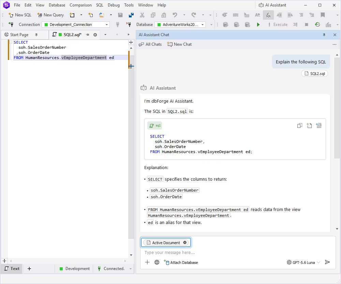Image resolution: width=341 pixels, height=284 pixels.
Task: Open the GPT-5.6 Luna model dropdown
Action: (303, 262)
